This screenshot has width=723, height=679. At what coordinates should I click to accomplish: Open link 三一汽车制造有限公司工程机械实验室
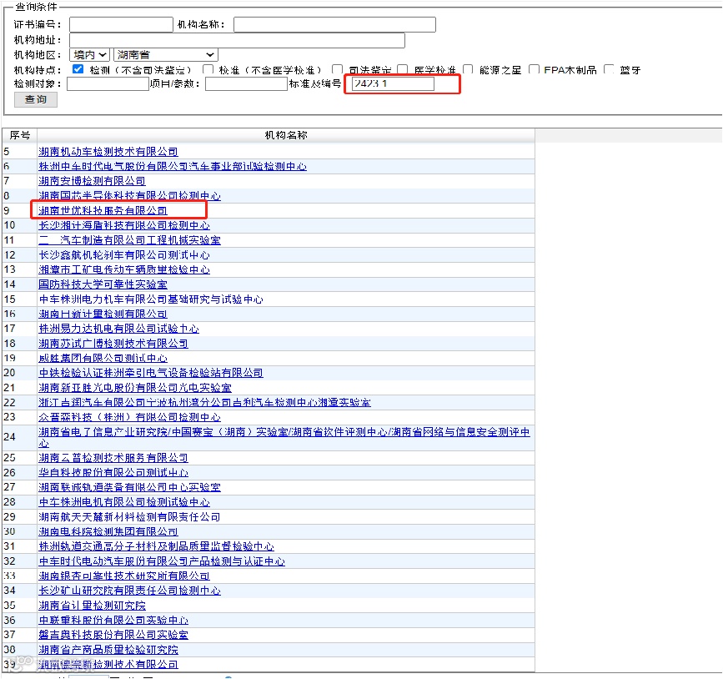[x=129, y=240]
